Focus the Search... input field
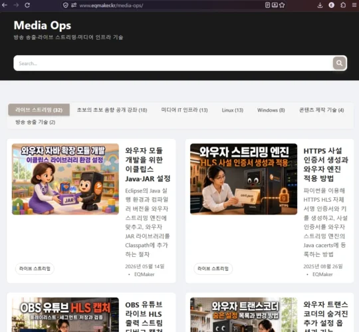The width and height of the screenshot is (359, 332). pos(173,63)
